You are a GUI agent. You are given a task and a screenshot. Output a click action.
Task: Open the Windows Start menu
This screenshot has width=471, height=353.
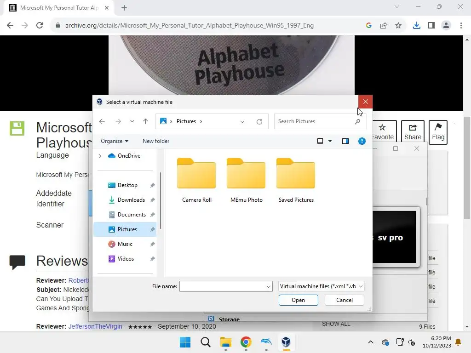click(185, 342)
